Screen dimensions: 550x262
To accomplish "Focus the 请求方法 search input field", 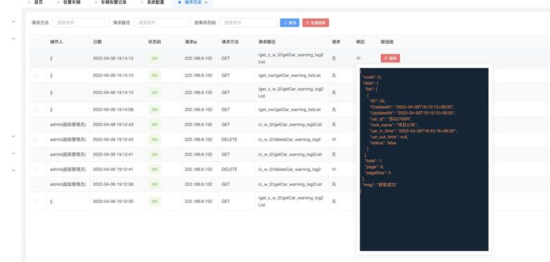I will 81,23.
